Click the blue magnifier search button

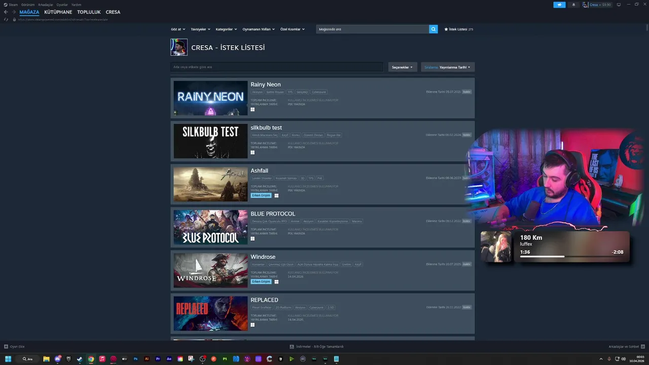[434, 29]
